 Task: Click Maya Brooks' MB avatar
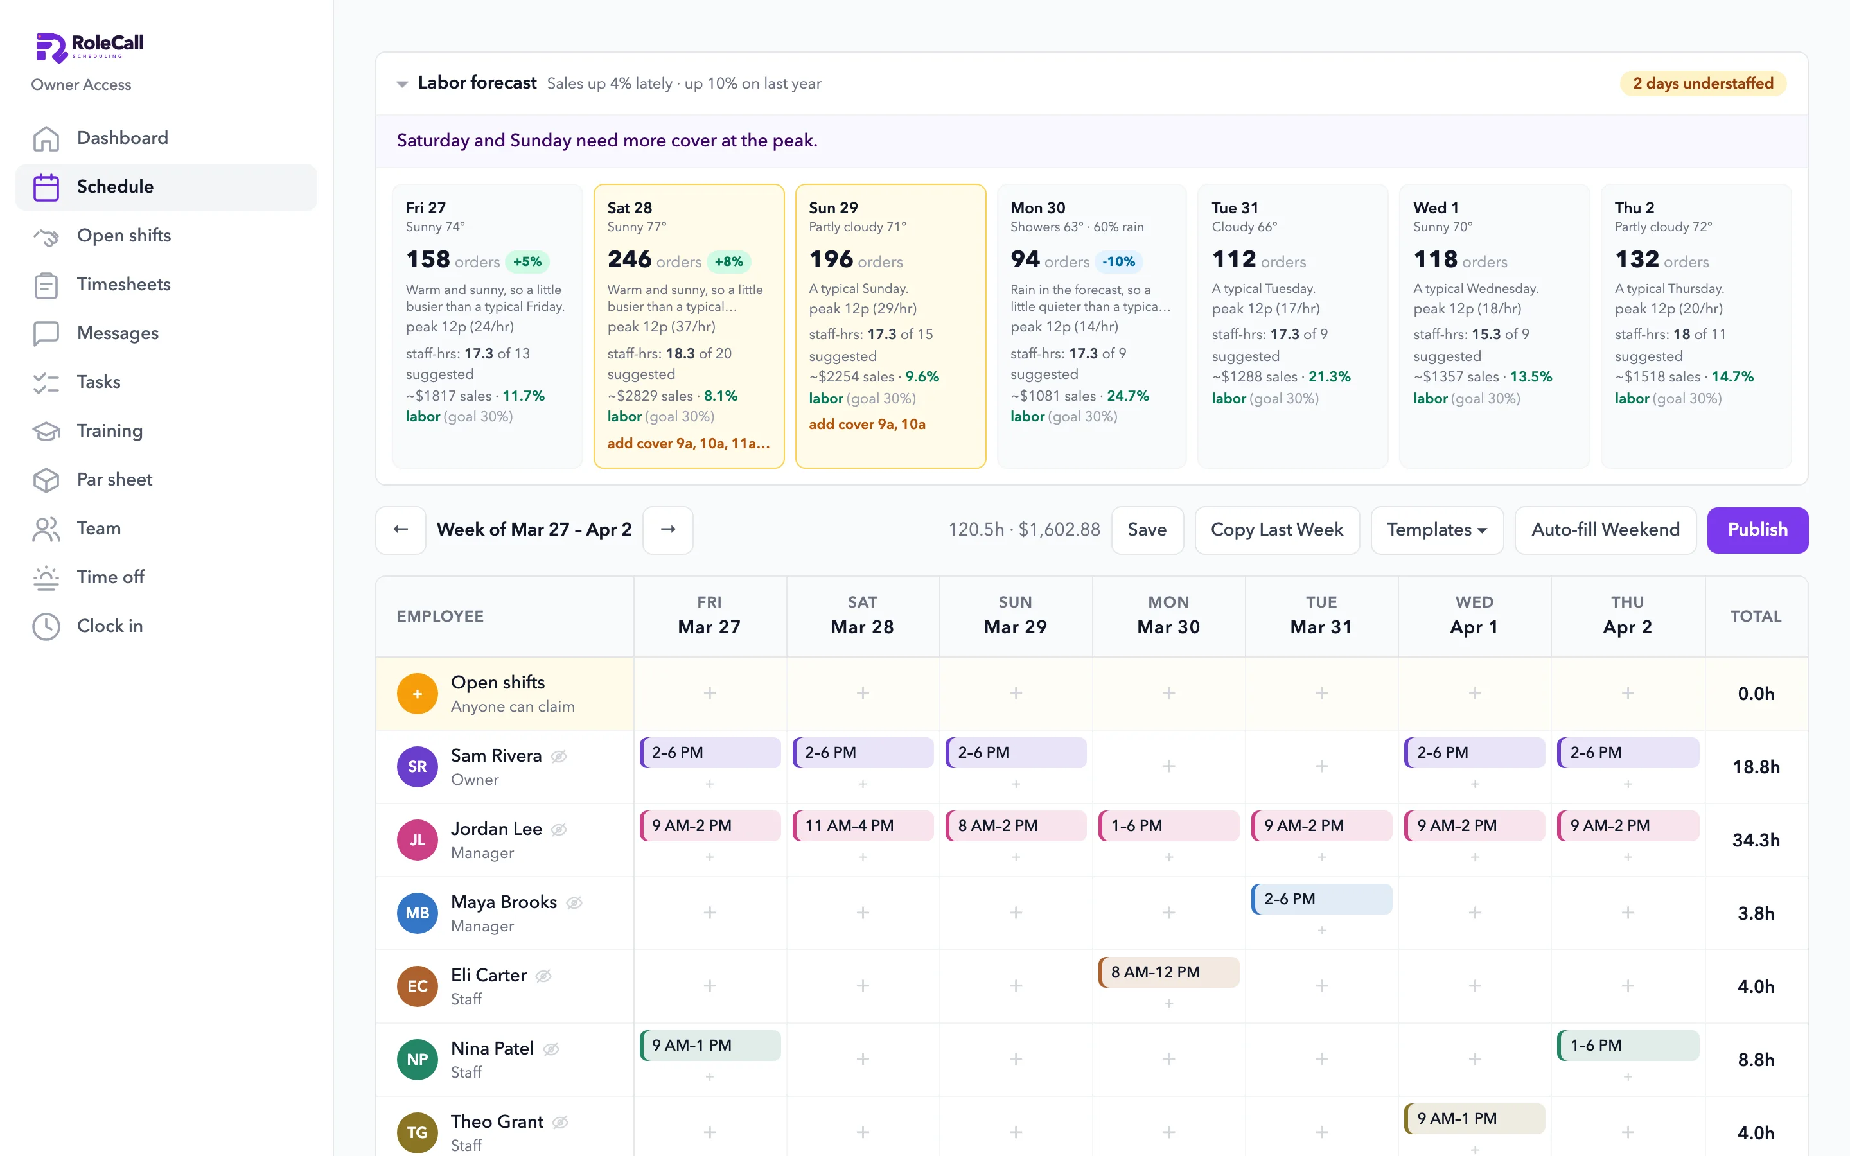click(418, 913)
